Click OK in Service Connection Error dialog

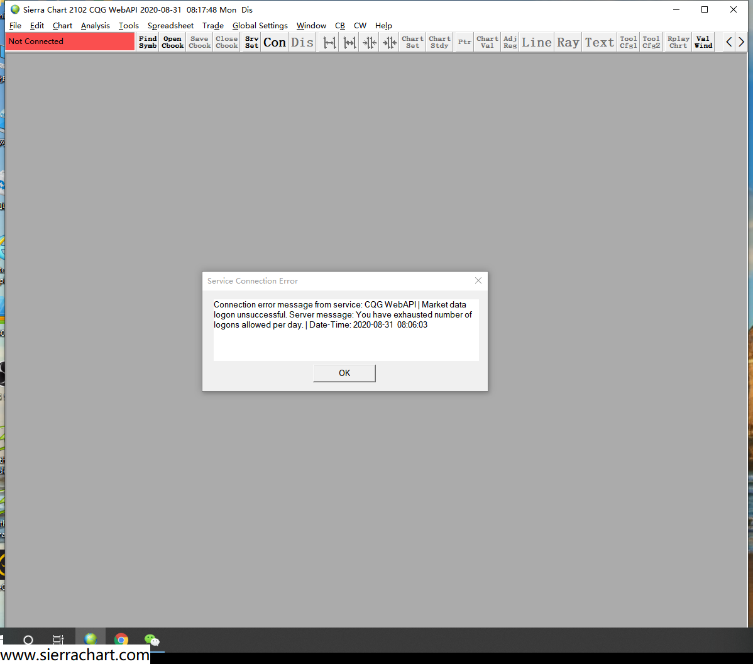click(344, 373)
